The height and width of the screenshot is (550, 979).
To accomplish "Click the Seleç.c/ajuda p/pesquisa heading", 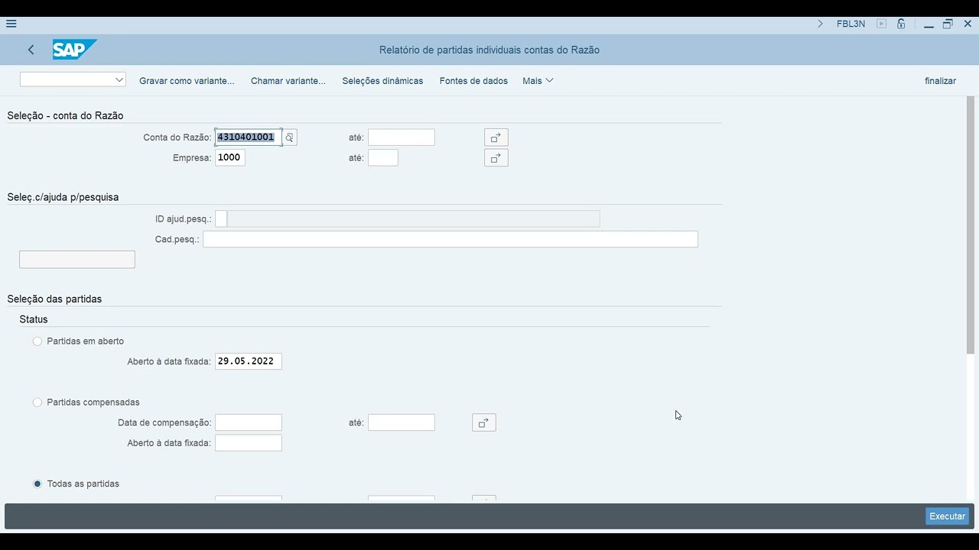I will [x=63, y=197].
